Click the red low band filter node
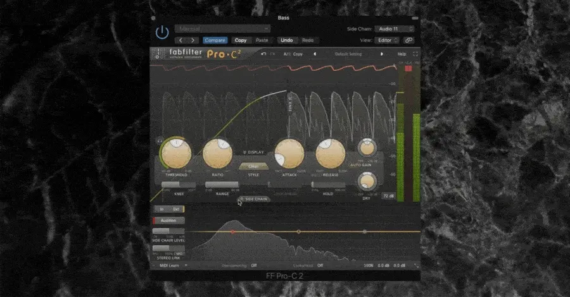The image size is (570, 297). point(233,231)
